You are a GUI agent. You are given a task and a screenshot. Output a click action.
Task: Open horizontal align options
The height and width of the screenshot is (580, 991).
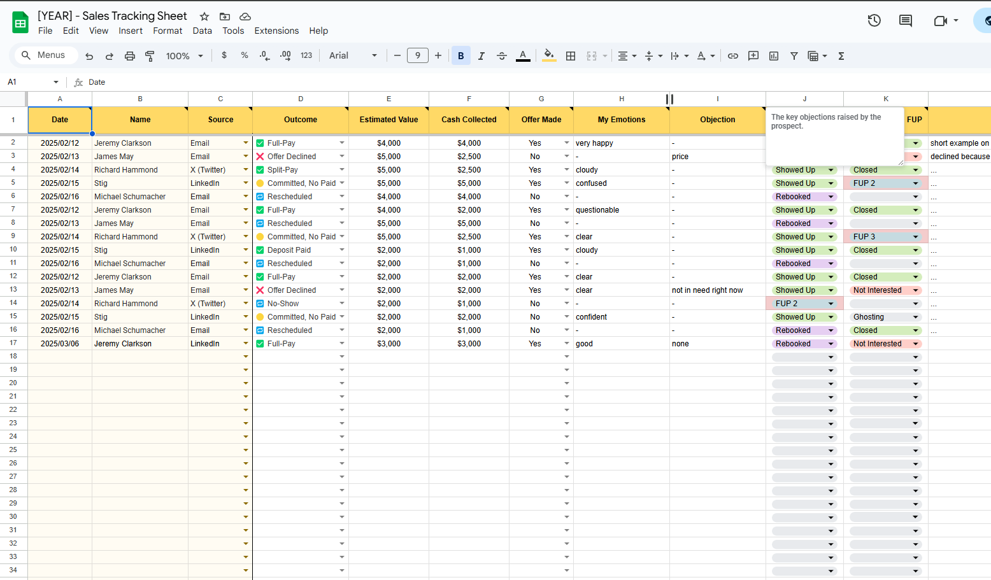(627, 56)
